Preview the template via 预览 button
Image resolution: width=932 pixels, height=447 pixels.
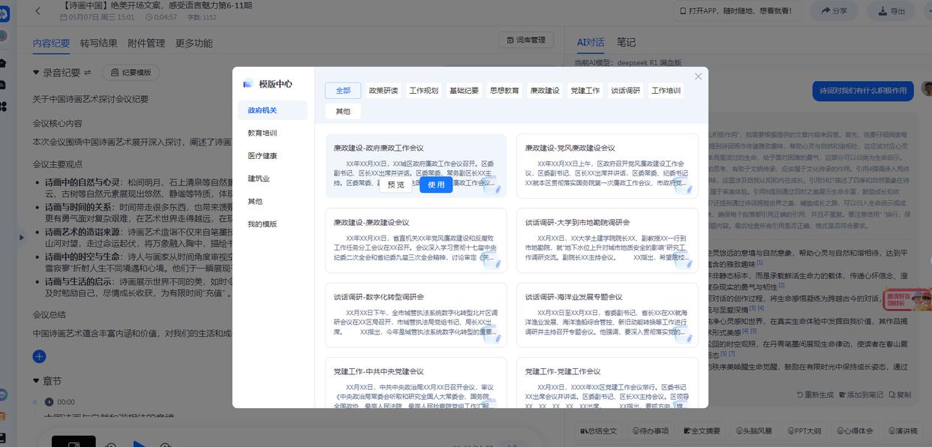[395, 183]
